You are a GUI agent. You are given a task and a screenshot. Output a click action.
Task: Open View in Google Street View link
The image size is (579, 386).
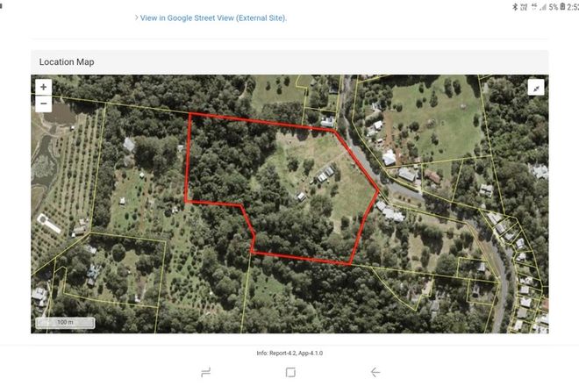213,18
